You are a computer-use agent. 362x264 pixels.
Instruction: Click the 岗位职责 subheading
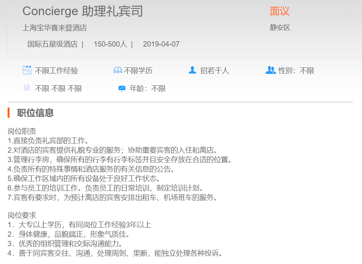22,131
